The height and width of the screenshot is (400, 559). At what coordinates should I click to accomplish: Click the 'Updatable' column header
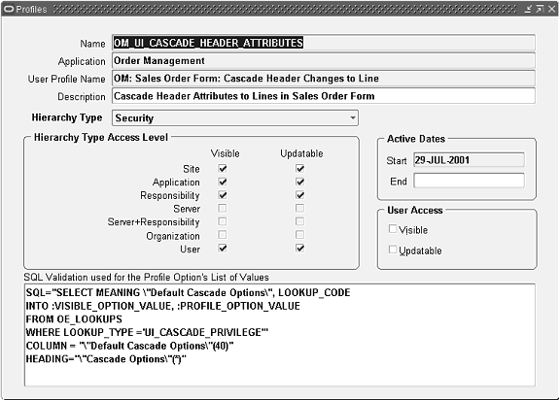click(x=301, y=153)
